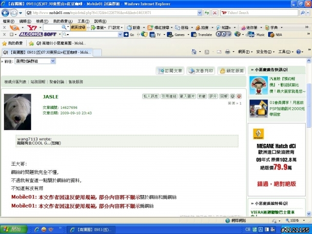
Task: Expand the Alcohol toolbar search dropdown
Action: 120,35
